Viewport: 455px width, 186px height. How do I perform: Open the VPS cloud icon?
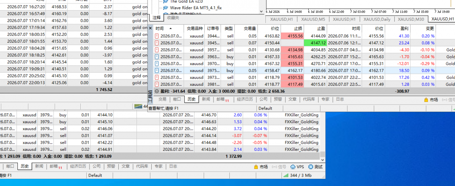click(293, 167)
